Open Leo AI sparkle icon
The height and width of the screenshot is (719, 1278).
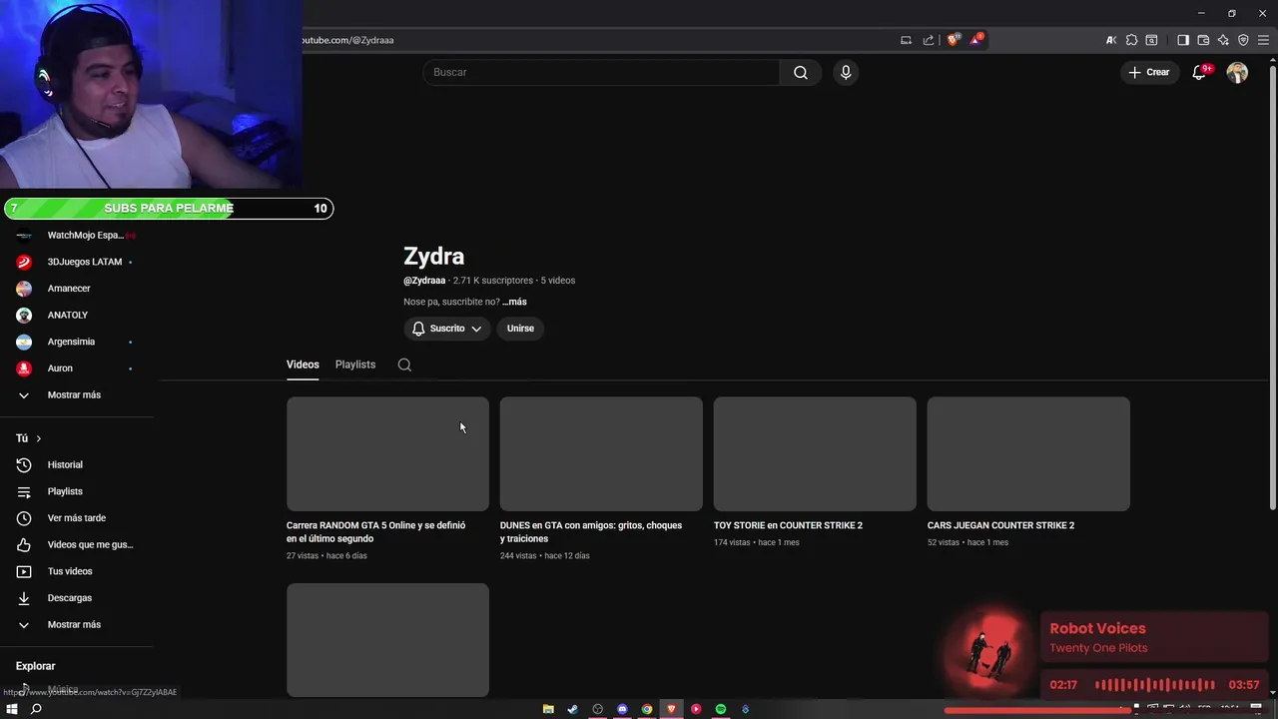click(x=1223, y=40)
